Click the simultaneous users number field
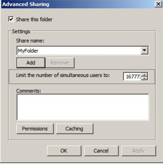This screenshot has width=163, height=164. [x=132, y=76]
